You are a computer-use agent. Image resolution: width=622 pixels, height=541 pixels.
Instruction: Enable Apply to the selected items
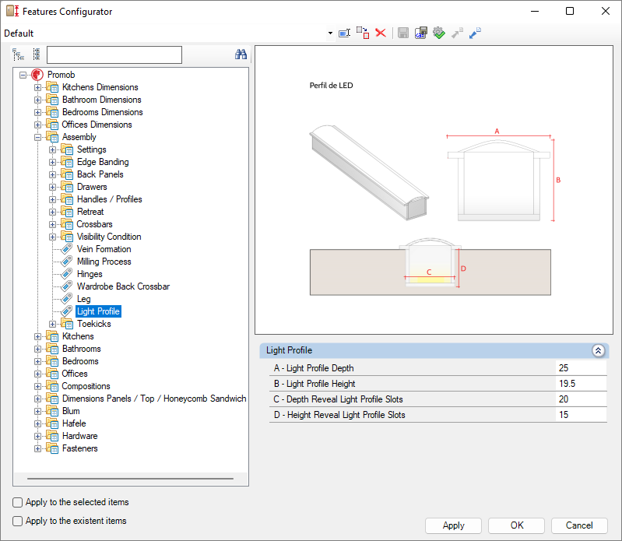(x=18, y=503)
